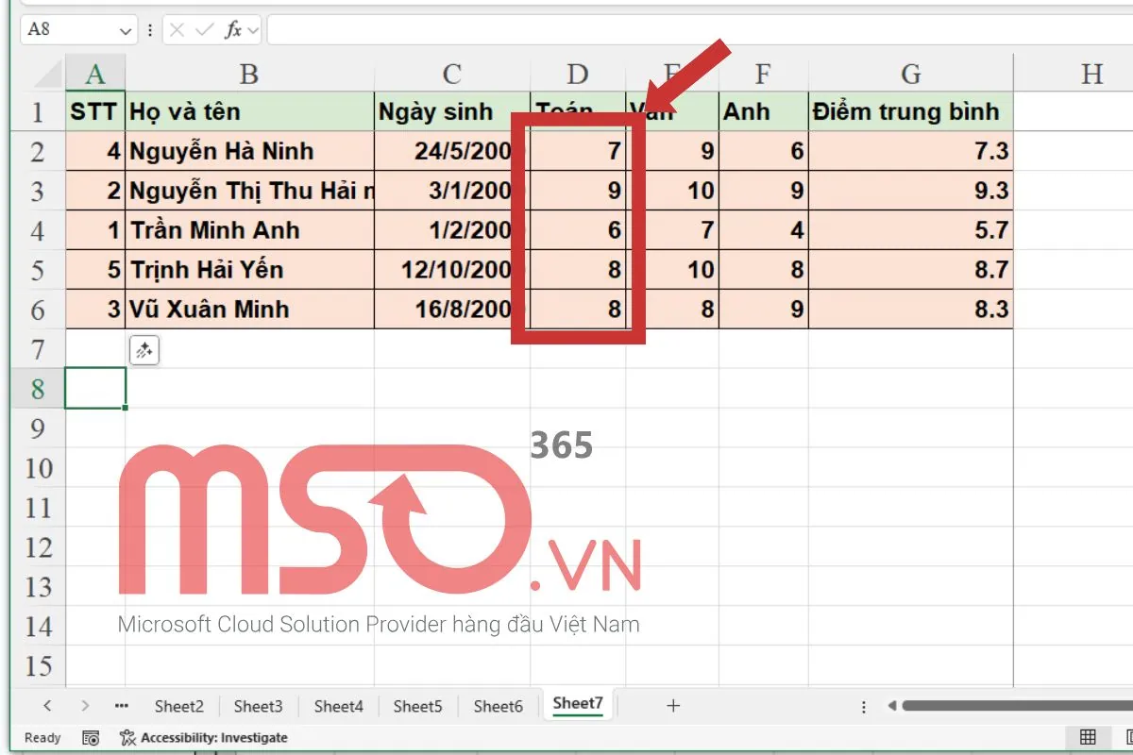This screenshot has width=1133, height=755.
Task: Click the Insert Function fx icon
Action: [232, 30]
